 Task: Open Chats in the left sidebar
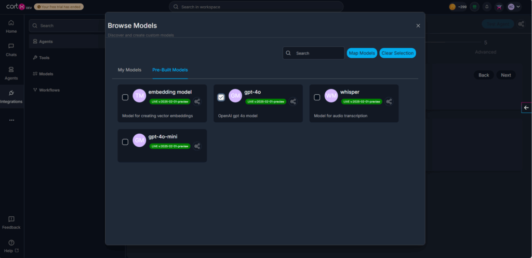11,50
